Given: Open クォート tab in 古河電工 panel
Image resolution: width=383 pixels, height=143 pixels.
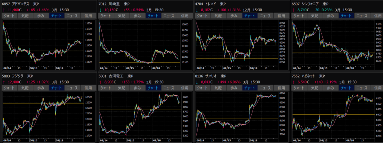Looking at the screenshot, I should tap(106, 88).
